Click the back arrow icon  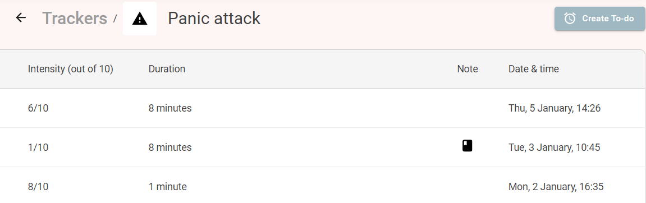point(21,18)
